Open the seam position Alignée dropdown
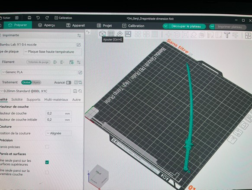This screenshot has width=252, height=190. (58, 133)
